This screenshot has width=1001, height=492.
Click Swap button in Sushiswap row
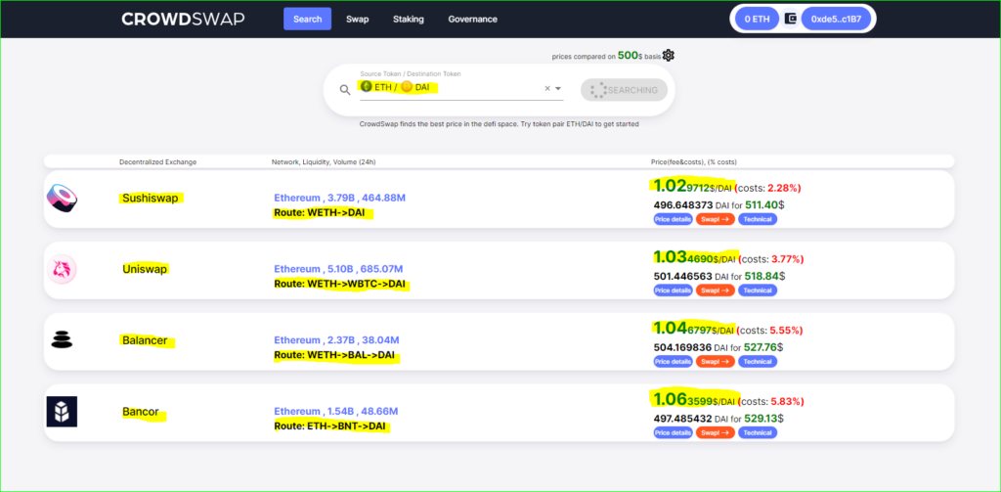[x=715, y=219]
